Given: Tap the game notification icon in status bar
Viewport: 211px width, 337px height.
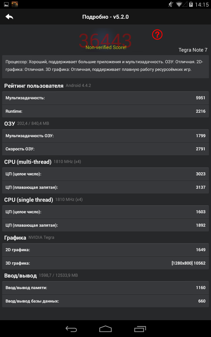Looking at the screenshot, I should coord(15,4).
